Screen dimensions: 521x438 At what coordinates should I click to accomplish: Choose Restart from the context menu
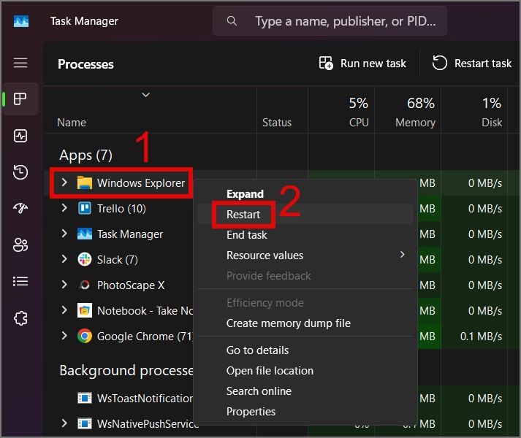click(305, 215)
